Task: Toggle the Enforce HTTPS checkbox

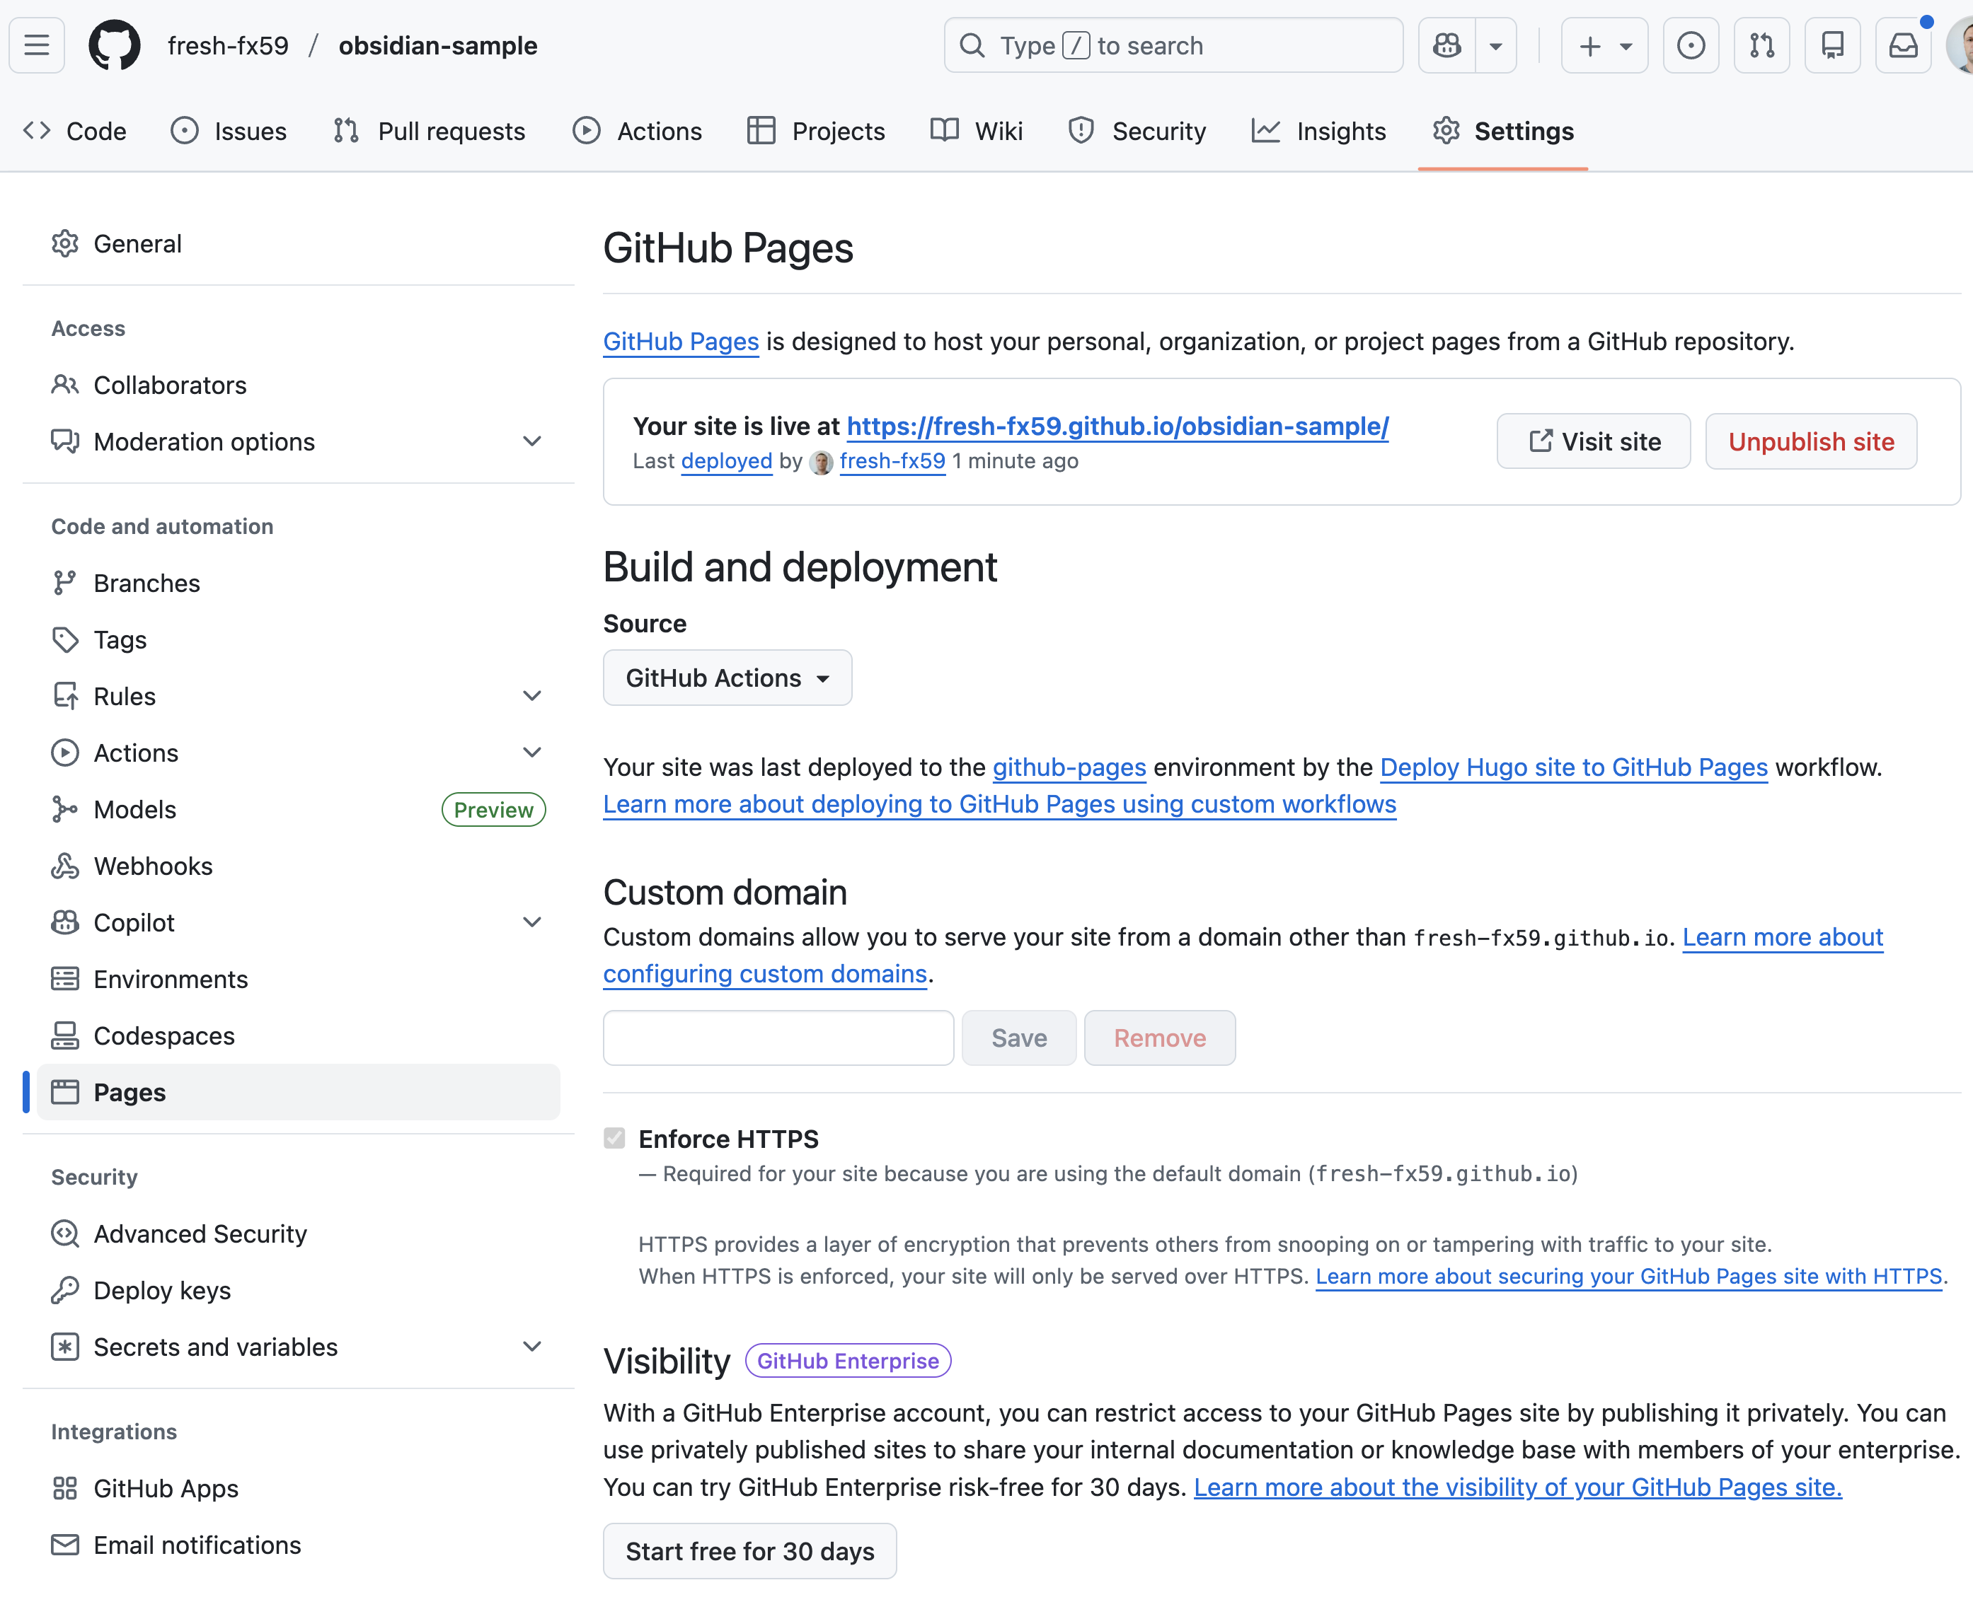Action: pyautogui.click(x=614, y=1138)
